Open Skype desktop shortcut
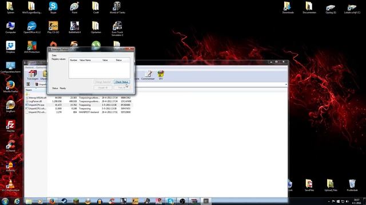Viewport: 366px width, 205px height. 53,7
